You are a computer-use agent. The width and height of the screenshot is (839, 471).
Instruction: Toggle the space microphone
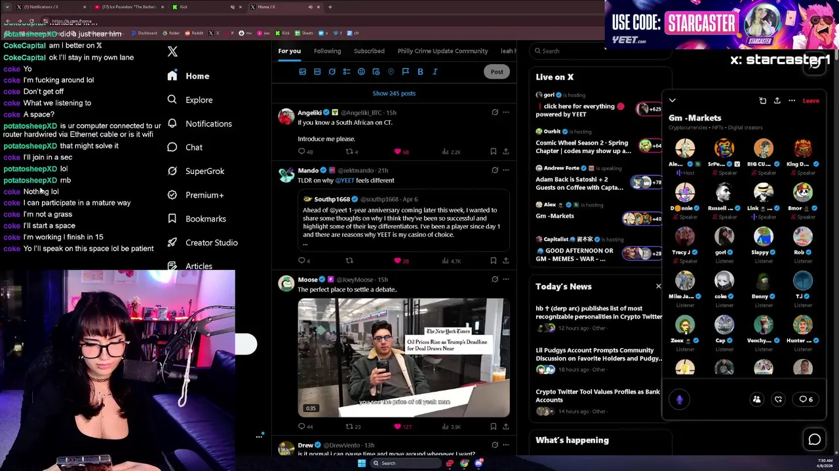tap(680, 399)
